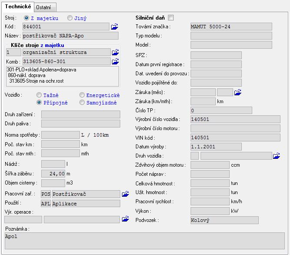Click the Norma spotřeby field
The height and width of the screenshot is (255, 290).
tap(60, 135)
